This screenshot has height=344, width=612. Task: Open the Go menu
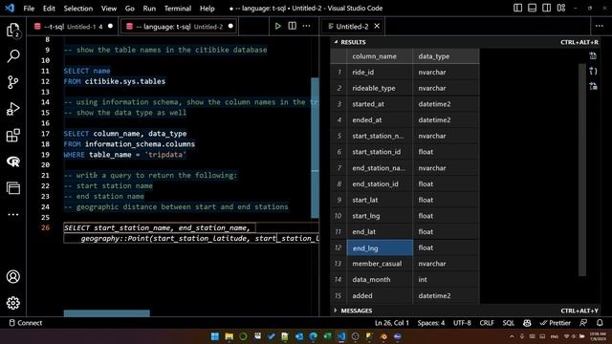tap(130, 9)
